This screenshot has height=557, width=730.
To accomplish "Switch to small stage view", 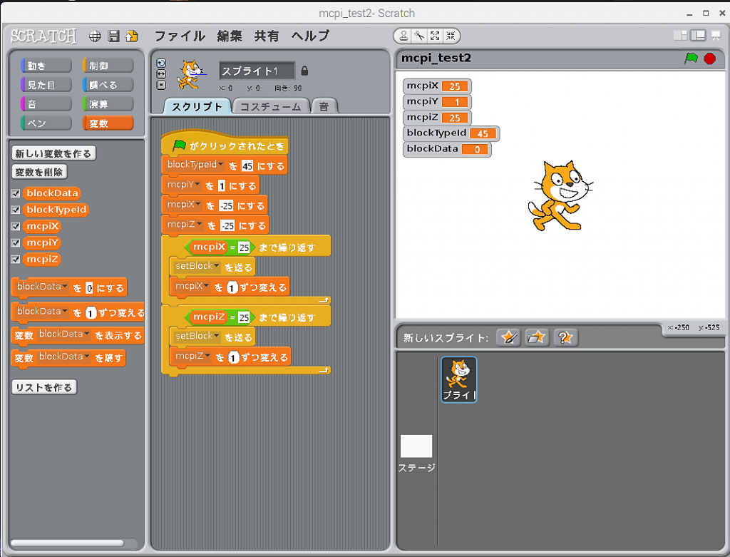I will click(x=680, y=36).
